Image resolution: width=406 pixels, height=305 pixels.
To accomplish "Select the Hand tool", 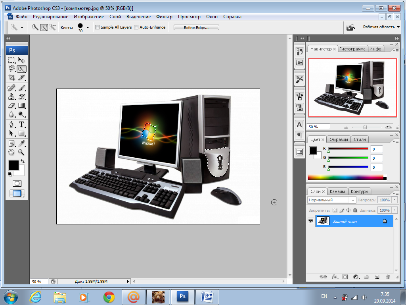I will 11,152.
